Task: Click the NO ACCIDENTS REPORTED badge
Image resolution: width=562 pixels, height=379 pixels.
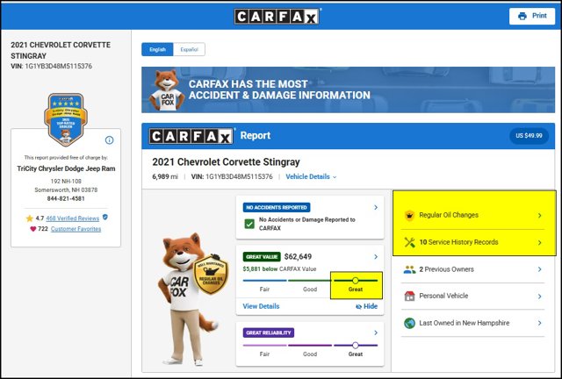Action: pos(277,207)
